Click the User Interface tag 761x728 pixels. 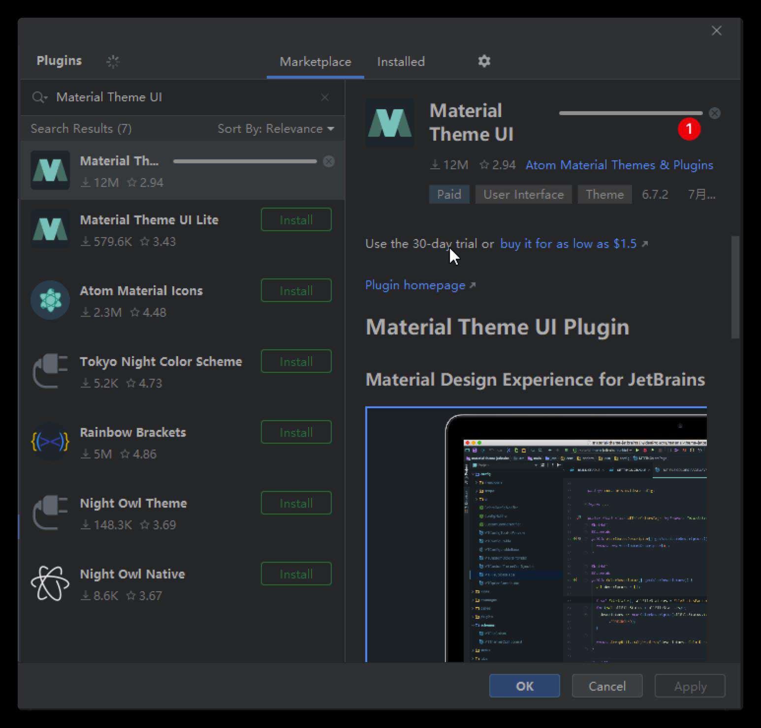pyautogui.click(x=523, y=194)
